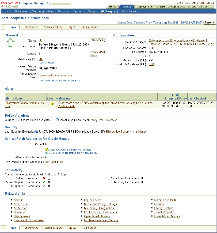This screenshot has width=217, height=233.
Task: Open the Targets top navigation tab
Action: (126, 7)
